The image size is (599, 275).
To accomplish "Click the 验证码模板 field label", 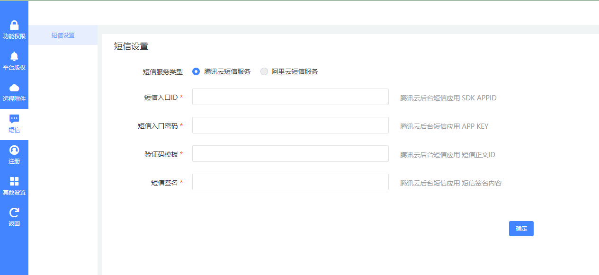I will (x=161, y=154).
